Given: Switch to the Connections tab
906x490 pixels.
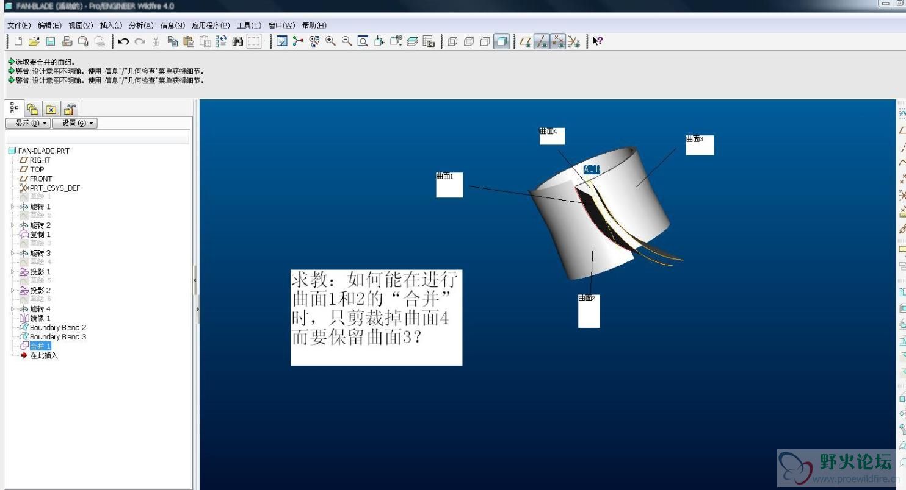Looking at the screenshot, I should pyautogui.click(x=70, y=109).
